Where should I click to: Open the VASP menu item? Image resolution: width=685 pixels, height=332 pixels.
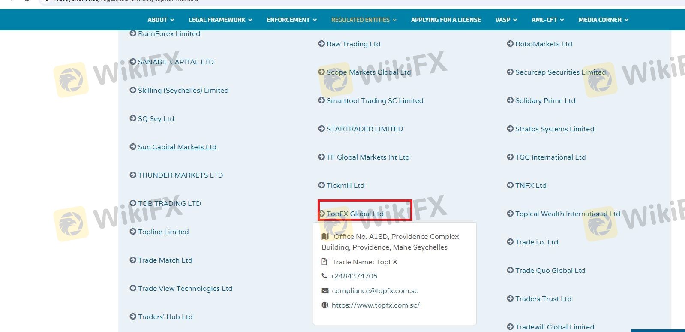point(506,20)
